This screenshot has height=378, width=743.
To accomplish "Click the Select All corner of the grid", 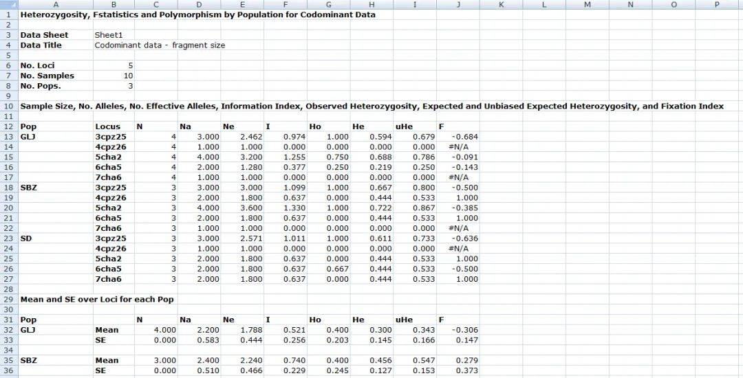I will pyautogui.click(x=8, y=5).
